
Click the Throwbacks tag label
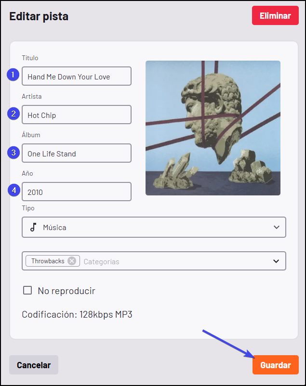(x=48, y=261)
